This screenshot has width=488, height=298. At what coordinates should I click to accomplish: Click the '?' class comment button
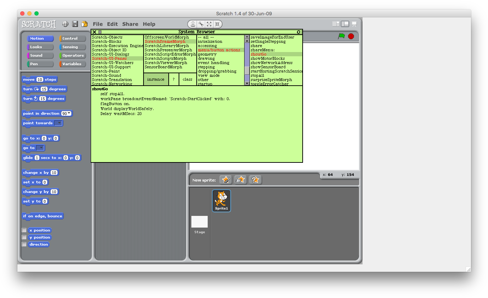click(x=174, y=79)
